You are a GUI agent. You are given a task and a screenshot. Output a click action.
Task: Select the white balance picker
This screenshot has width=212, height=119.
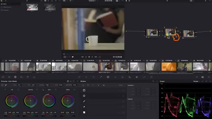tap(6, 85)
